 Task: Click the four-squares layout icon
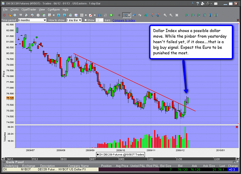tap(82, 15)
